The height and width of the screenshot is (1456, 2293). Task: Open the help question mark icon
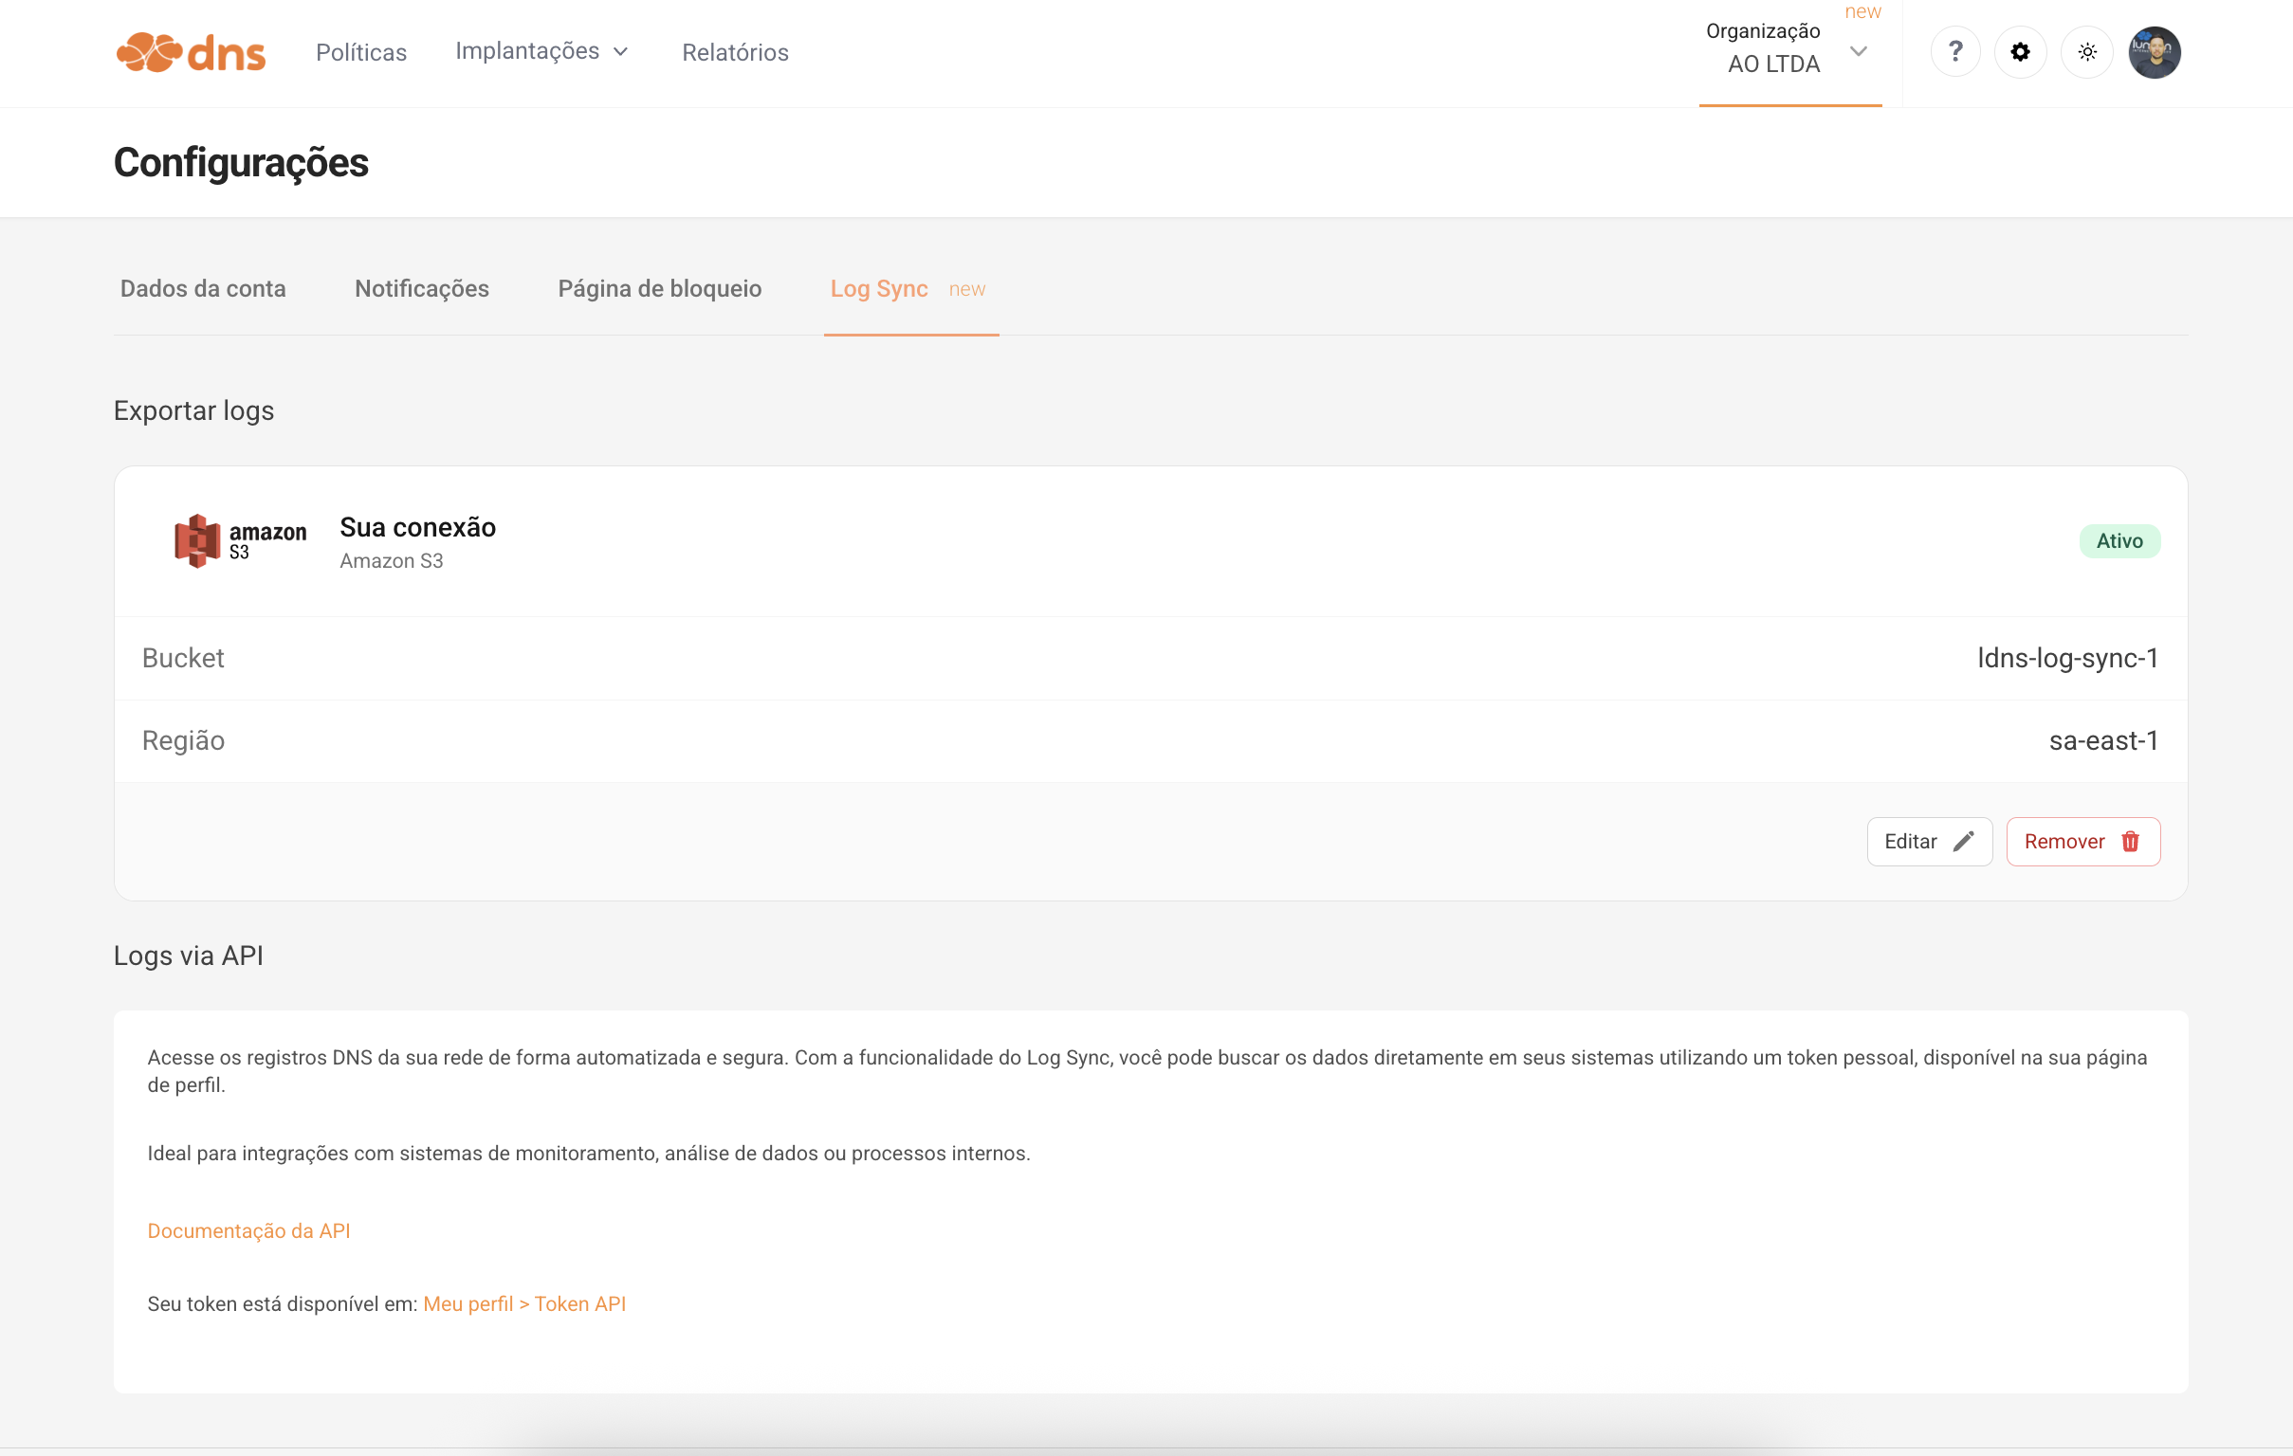pyautogui.click(x=1954, y=51)
